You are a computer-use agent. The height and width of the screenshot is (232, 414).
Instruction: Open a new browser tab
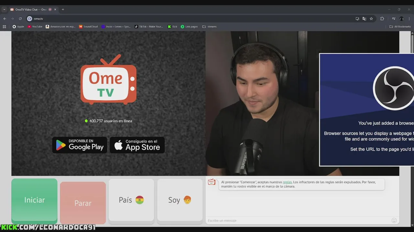pyautogui.click(x=63, y=10)
